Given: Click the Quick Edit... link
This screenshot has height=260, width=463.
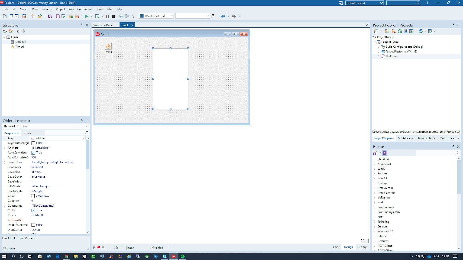Looking at the screenshot, I should [10, 238].
